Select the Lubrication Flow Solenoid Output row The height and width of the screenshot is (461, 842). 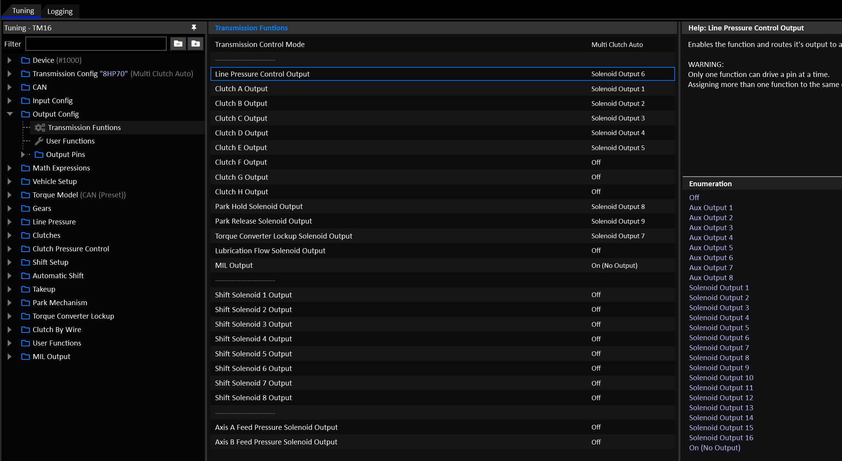[x=443, y=251]
